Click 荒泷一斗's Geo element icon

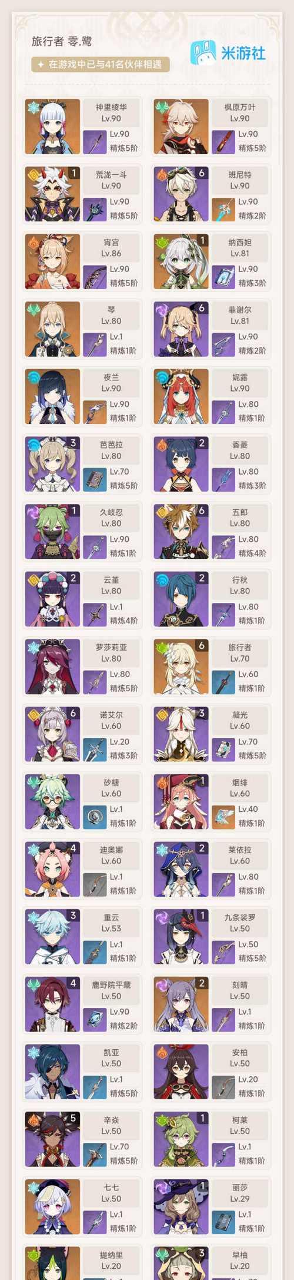tap(32, 174)
